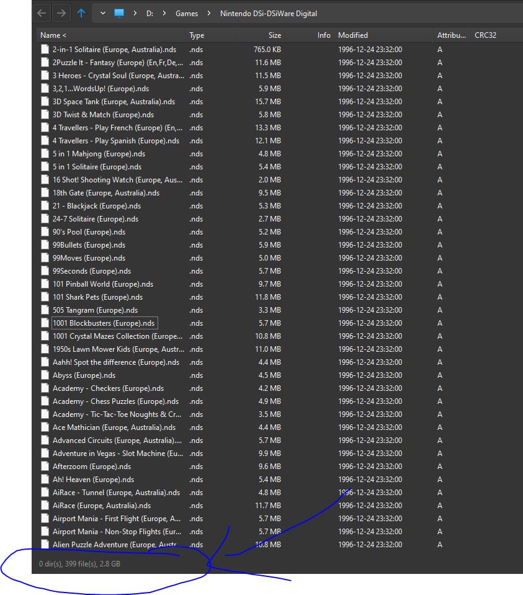Sort by the Info column header
523x595 pixels.
point(309,35)
